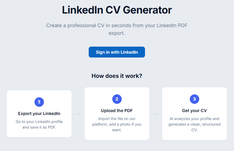Select the third step card's empty bottom area
This screenshot has height=151, width=234.
195,136
